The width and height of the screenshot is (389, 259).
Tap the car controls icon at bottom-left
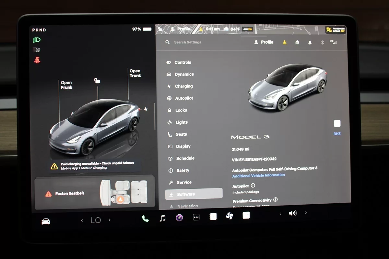(46, 221)
